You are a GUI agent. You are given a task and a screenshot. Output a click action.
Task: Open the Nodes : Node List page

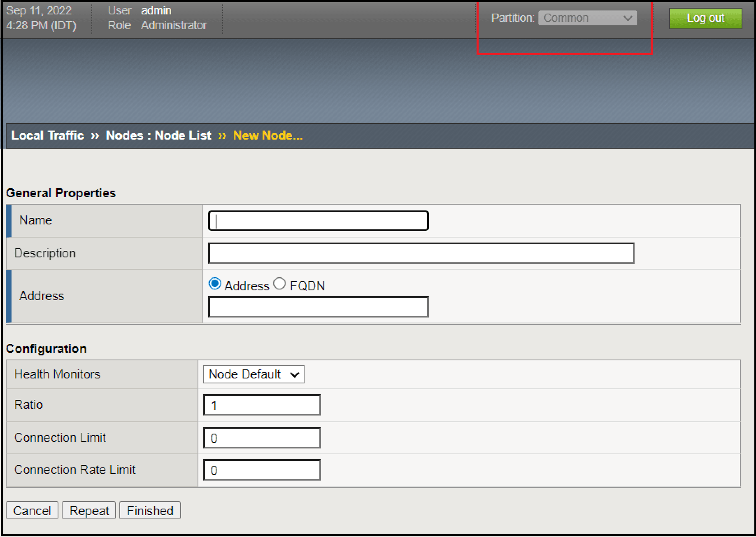point(158,135)
